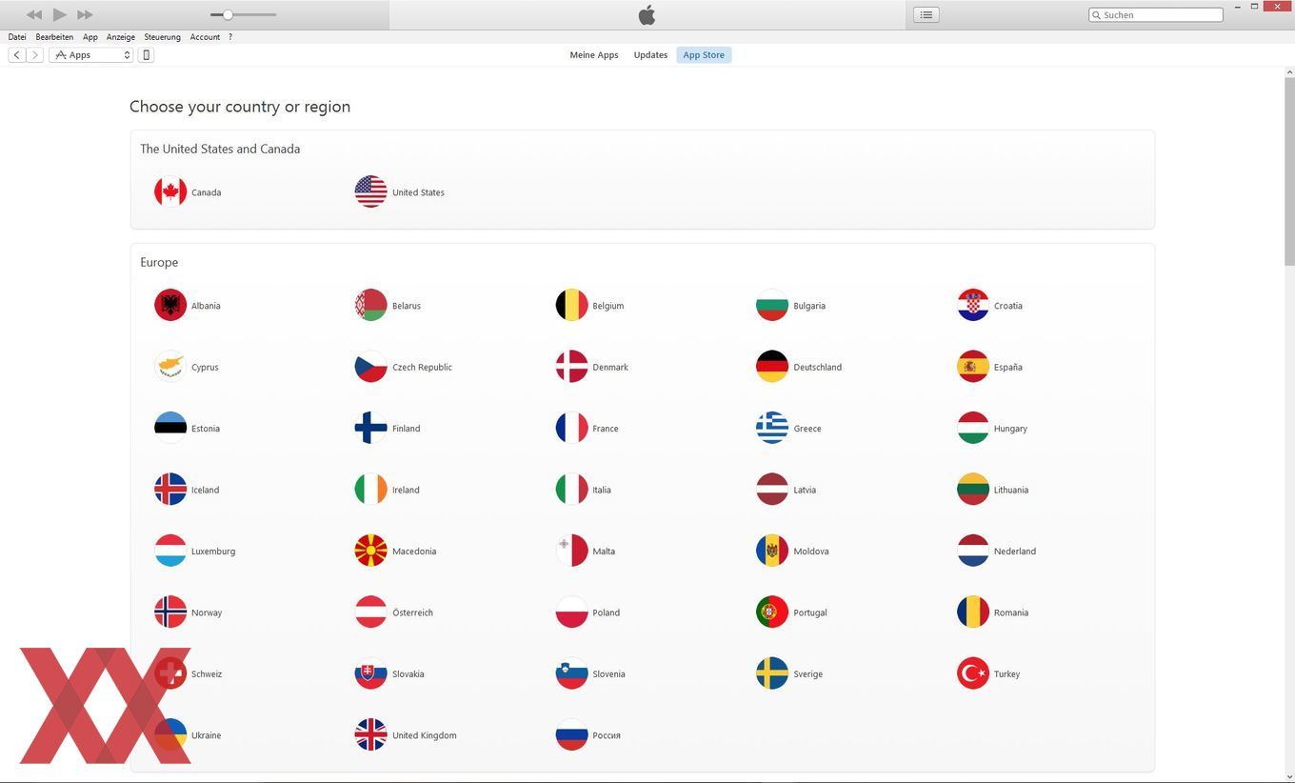
Task: Switch to the Updates tab
Action: [650, 55]
